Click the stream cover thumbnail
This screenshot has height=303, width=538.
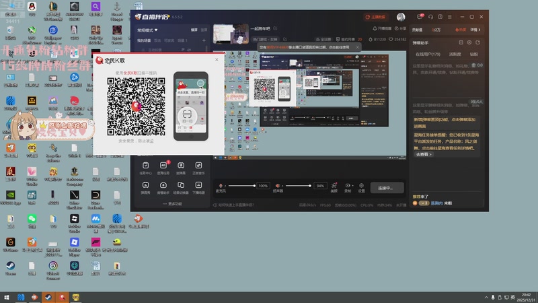click(231, 34)
